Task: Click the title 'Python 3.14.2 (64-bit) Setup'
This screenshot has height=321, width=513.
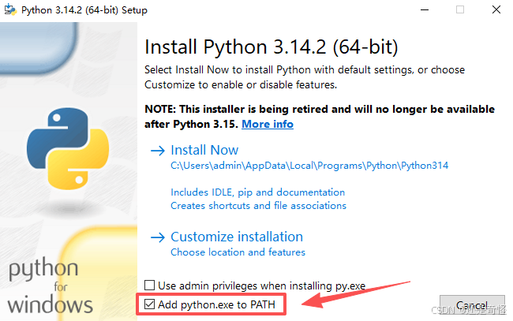Action: (84, 10)
